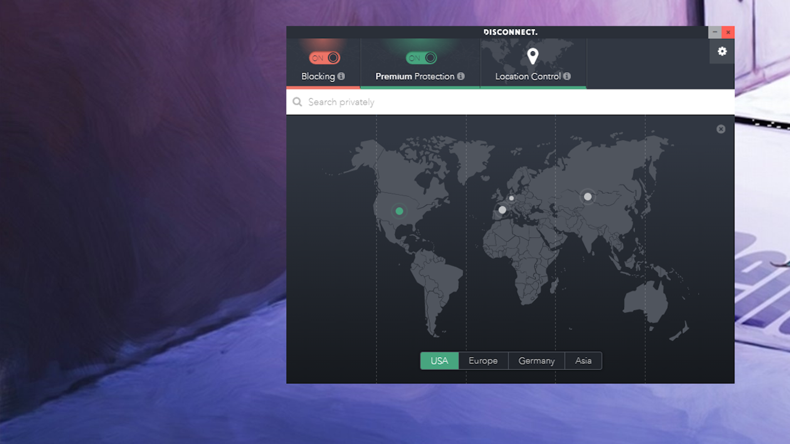Open the Premium Protection tab label
The image size is (790, 444).
coord(415,76)
